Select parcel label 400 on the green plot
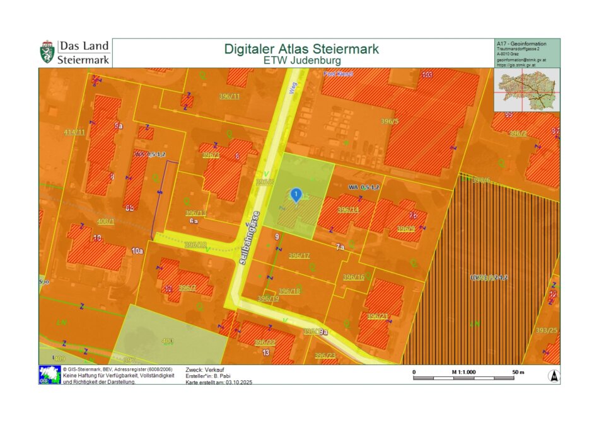Screen dimensions: 599x423 (x=168, y=341)
